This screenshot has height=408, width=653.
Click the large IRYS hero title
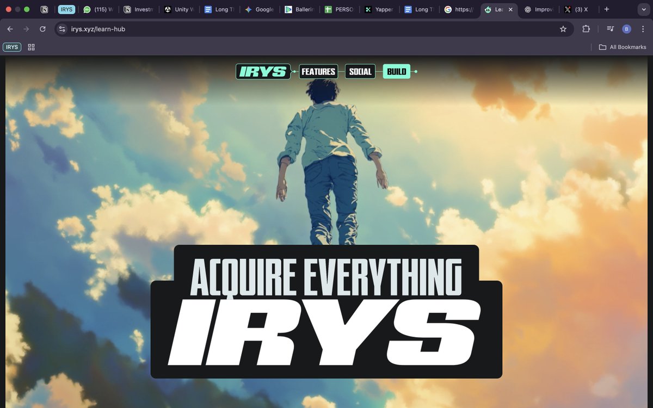point(325,332)
